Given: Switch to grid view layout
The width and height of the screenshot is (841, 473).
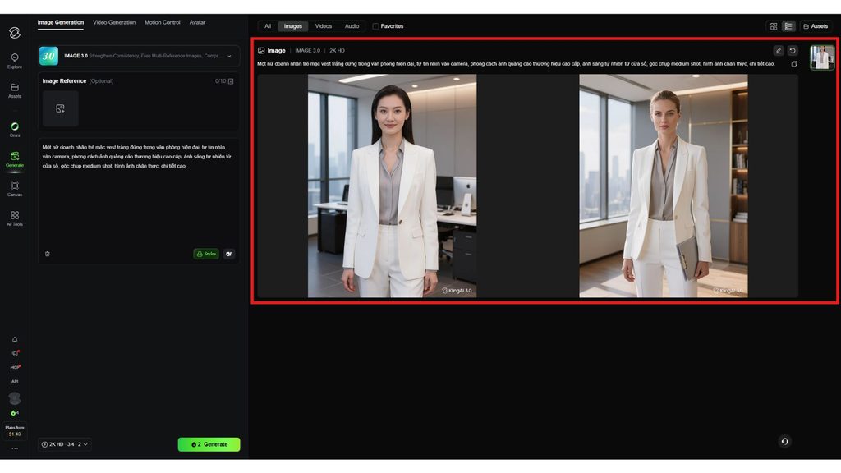Looking at the screenshot, I should 774,26.
